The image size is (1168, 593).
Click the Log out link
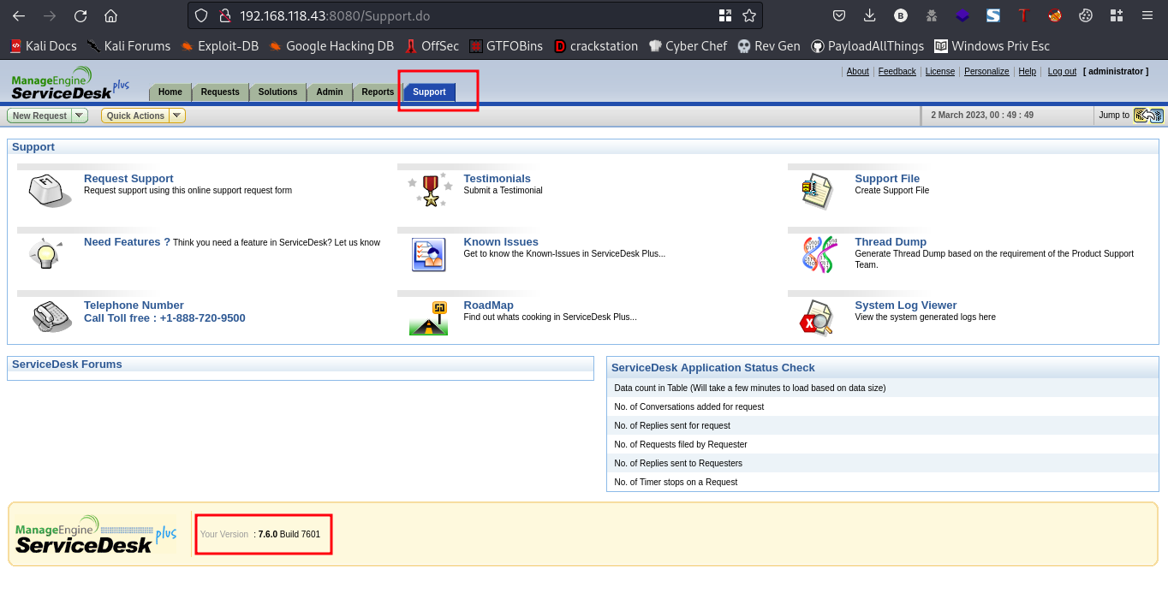[x=1062, y=72]
